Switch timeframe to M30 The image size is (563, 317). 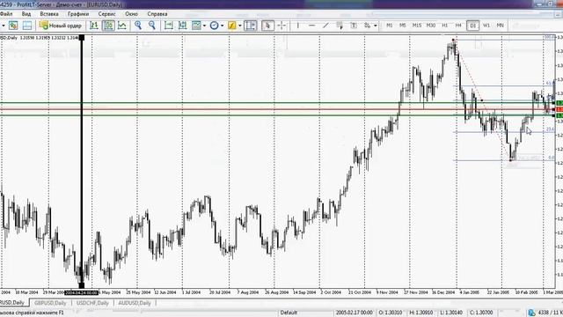pos(430,26)
